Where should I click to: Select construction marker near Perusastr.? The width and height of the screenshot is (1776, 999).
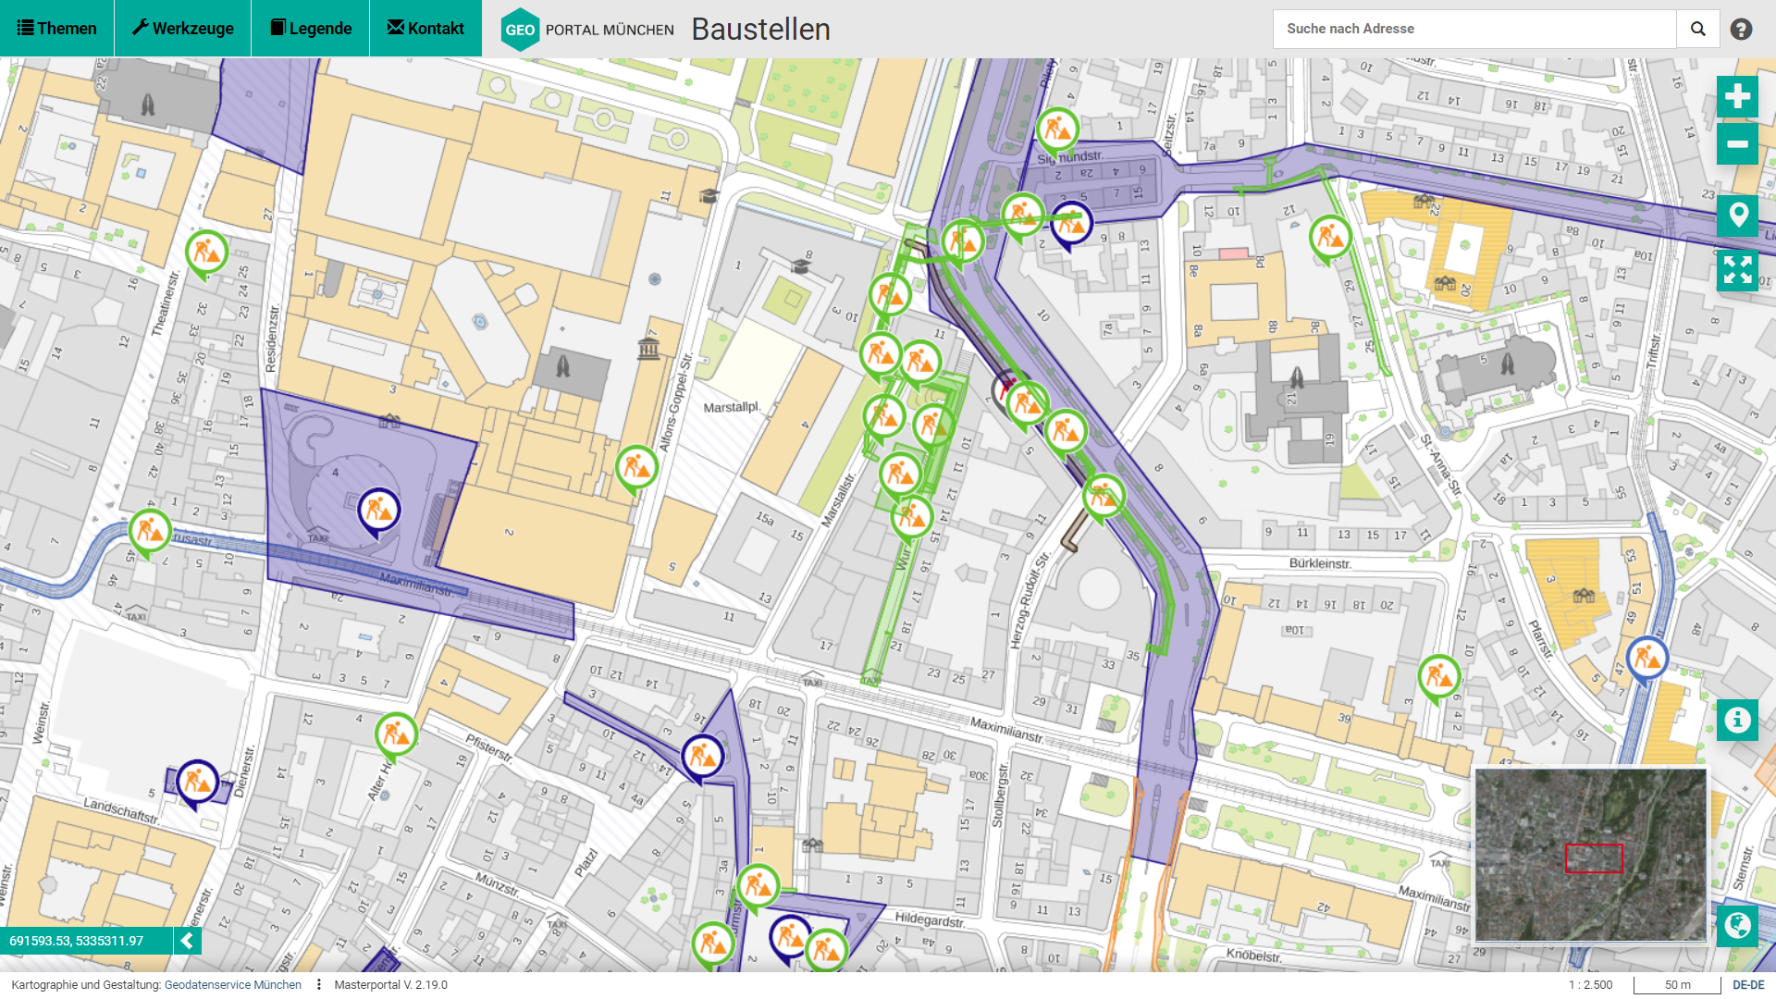[x=149, y=532]
